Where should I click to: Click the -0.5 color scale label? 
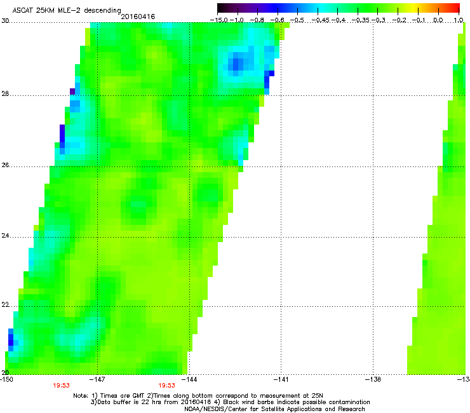[x=297, y=20]
